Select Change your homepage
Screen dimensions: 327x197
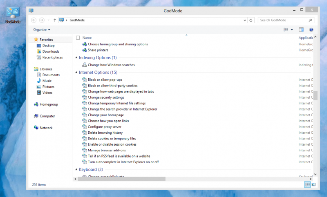pyautogui.click(x=106, y=115)
